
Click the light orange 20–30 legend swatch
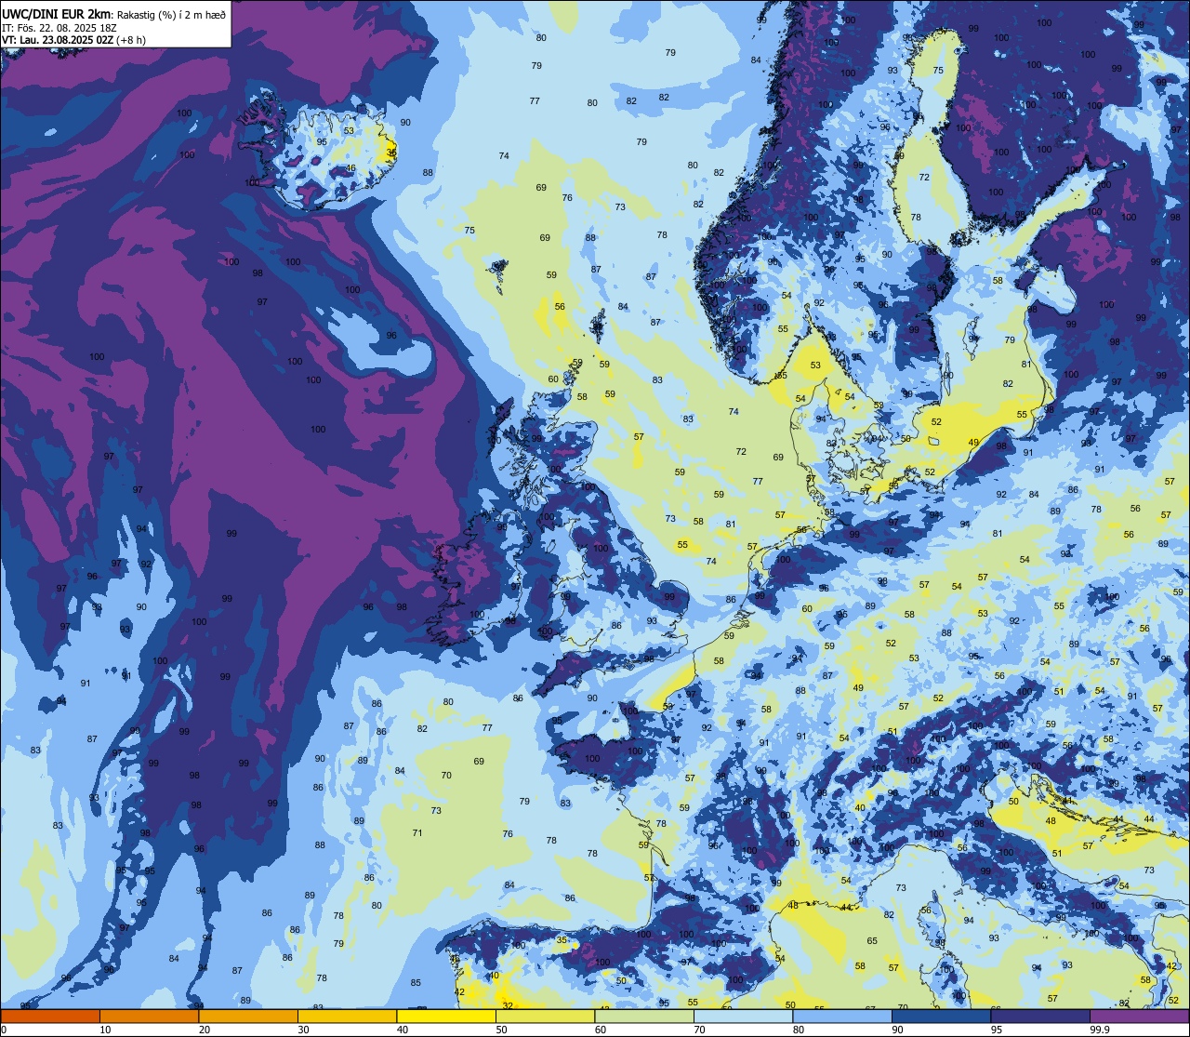pyautogui.click(x=248, y=1016)
